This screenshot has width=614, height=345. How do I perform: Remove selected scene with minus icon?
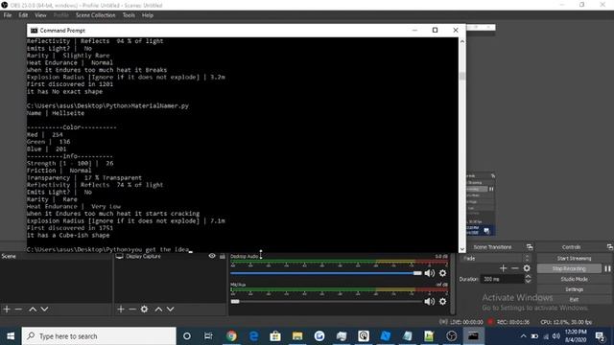18,309
